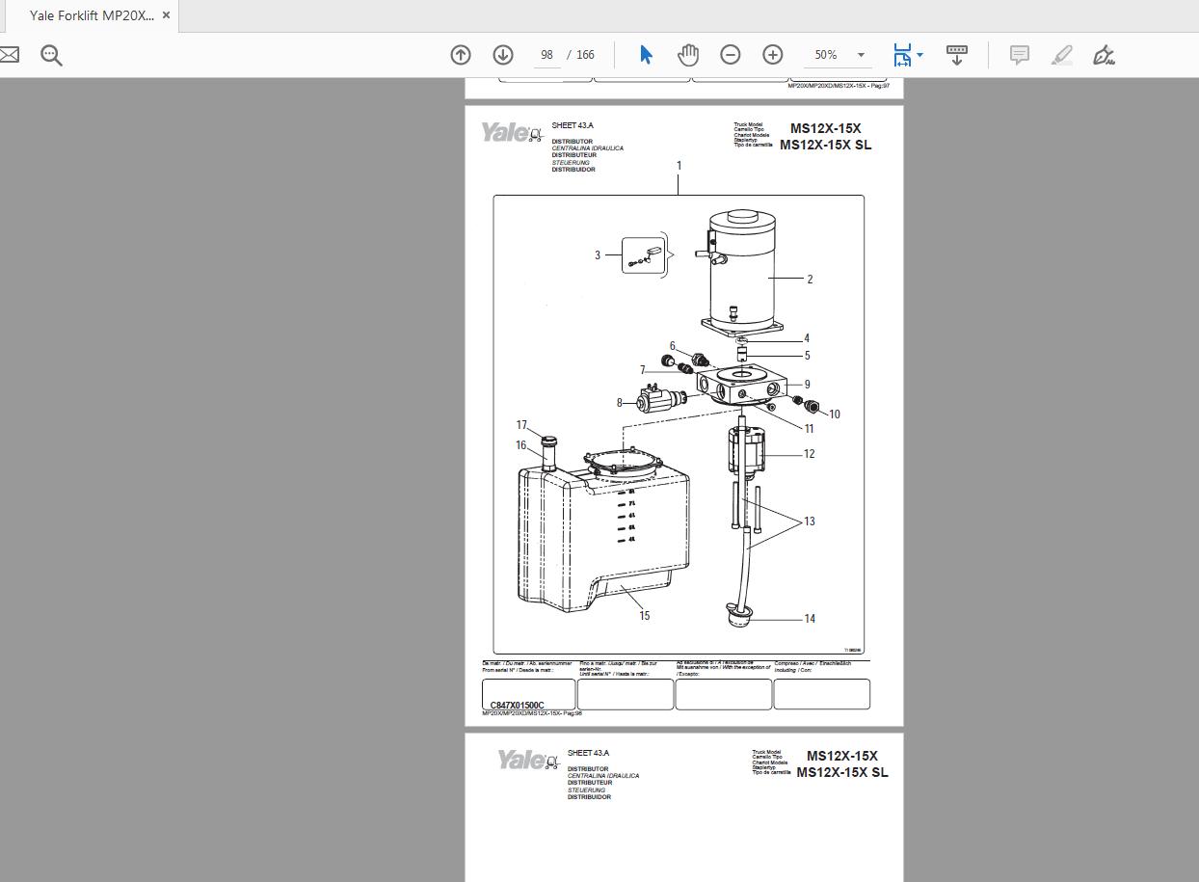
Task: Open the Fill & Sign pen tool
Action: [x=1104, y=55]
